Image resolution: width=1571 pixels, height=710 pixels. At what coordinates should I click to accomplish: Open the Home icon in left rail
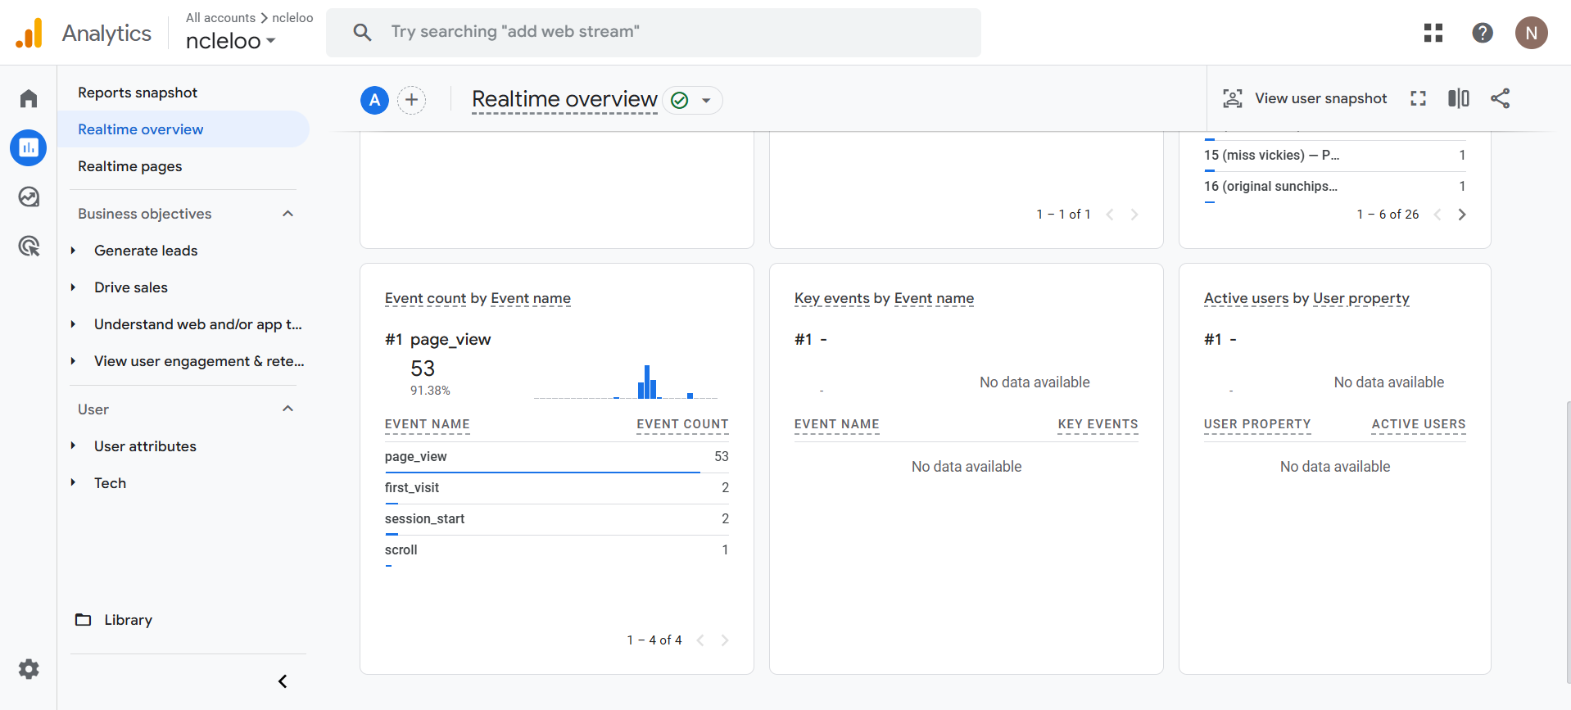coord(29,99)
